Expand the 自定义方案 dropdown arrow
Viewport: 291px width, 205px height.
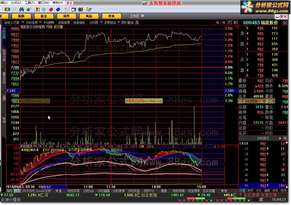coord(23,23)
